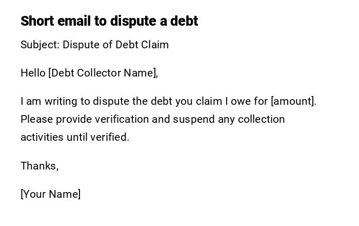Click the word "verified." ending the paragraph
Screen dimensions: 359x226
110,137
